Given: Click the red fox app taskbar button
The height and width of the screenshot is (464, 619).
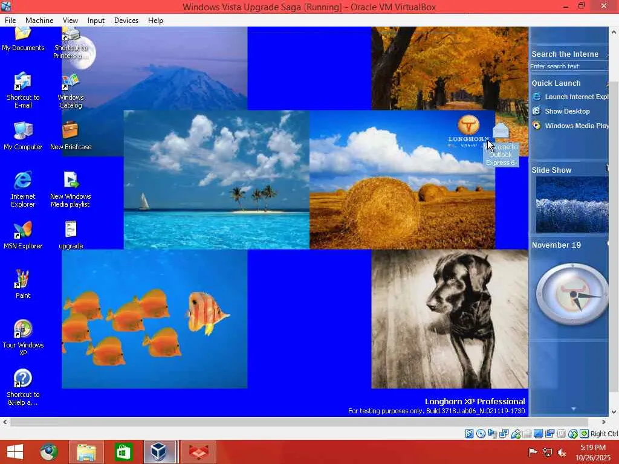Looking at the screenshot, I should click(198, 452).
